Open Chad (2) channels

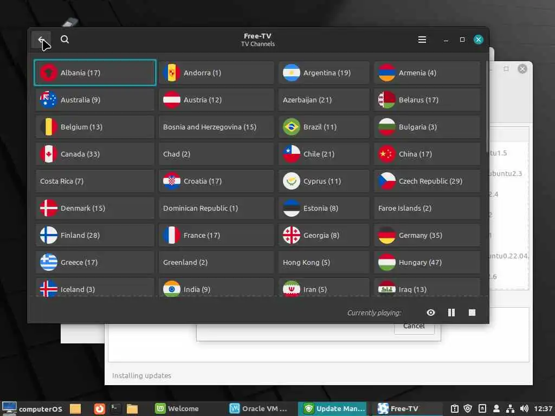tap(216, 154)
